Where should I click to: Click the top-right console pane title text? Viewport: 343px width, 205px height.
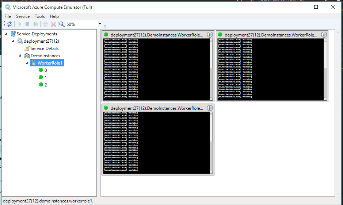pos(271,35)
